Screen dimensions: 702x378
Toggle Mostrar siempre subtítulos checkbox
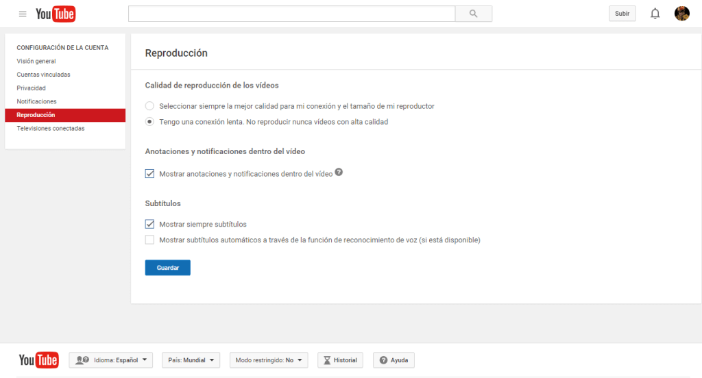(149, 224)
